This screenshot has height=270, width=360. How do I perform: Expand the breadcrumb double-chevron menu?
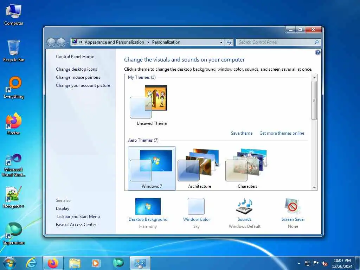(81, 42)
